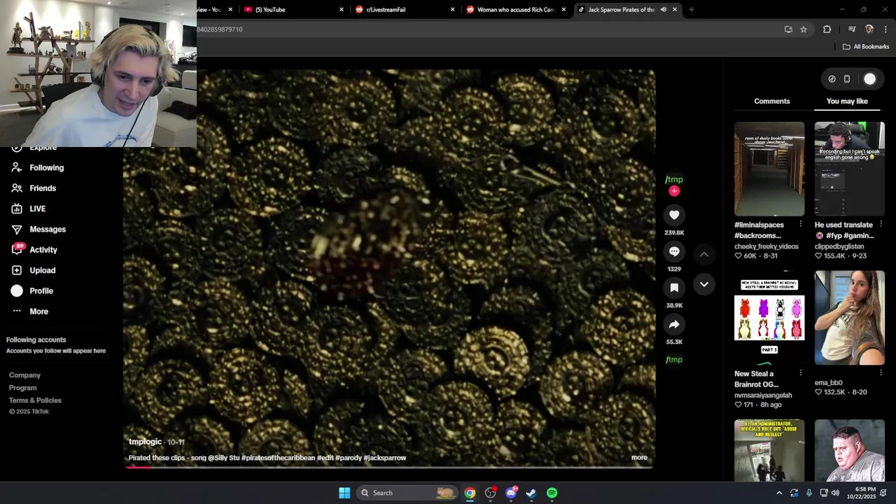The image size is (896, 504).
Task: Open the white profile avatar circle
Action: 869,79
